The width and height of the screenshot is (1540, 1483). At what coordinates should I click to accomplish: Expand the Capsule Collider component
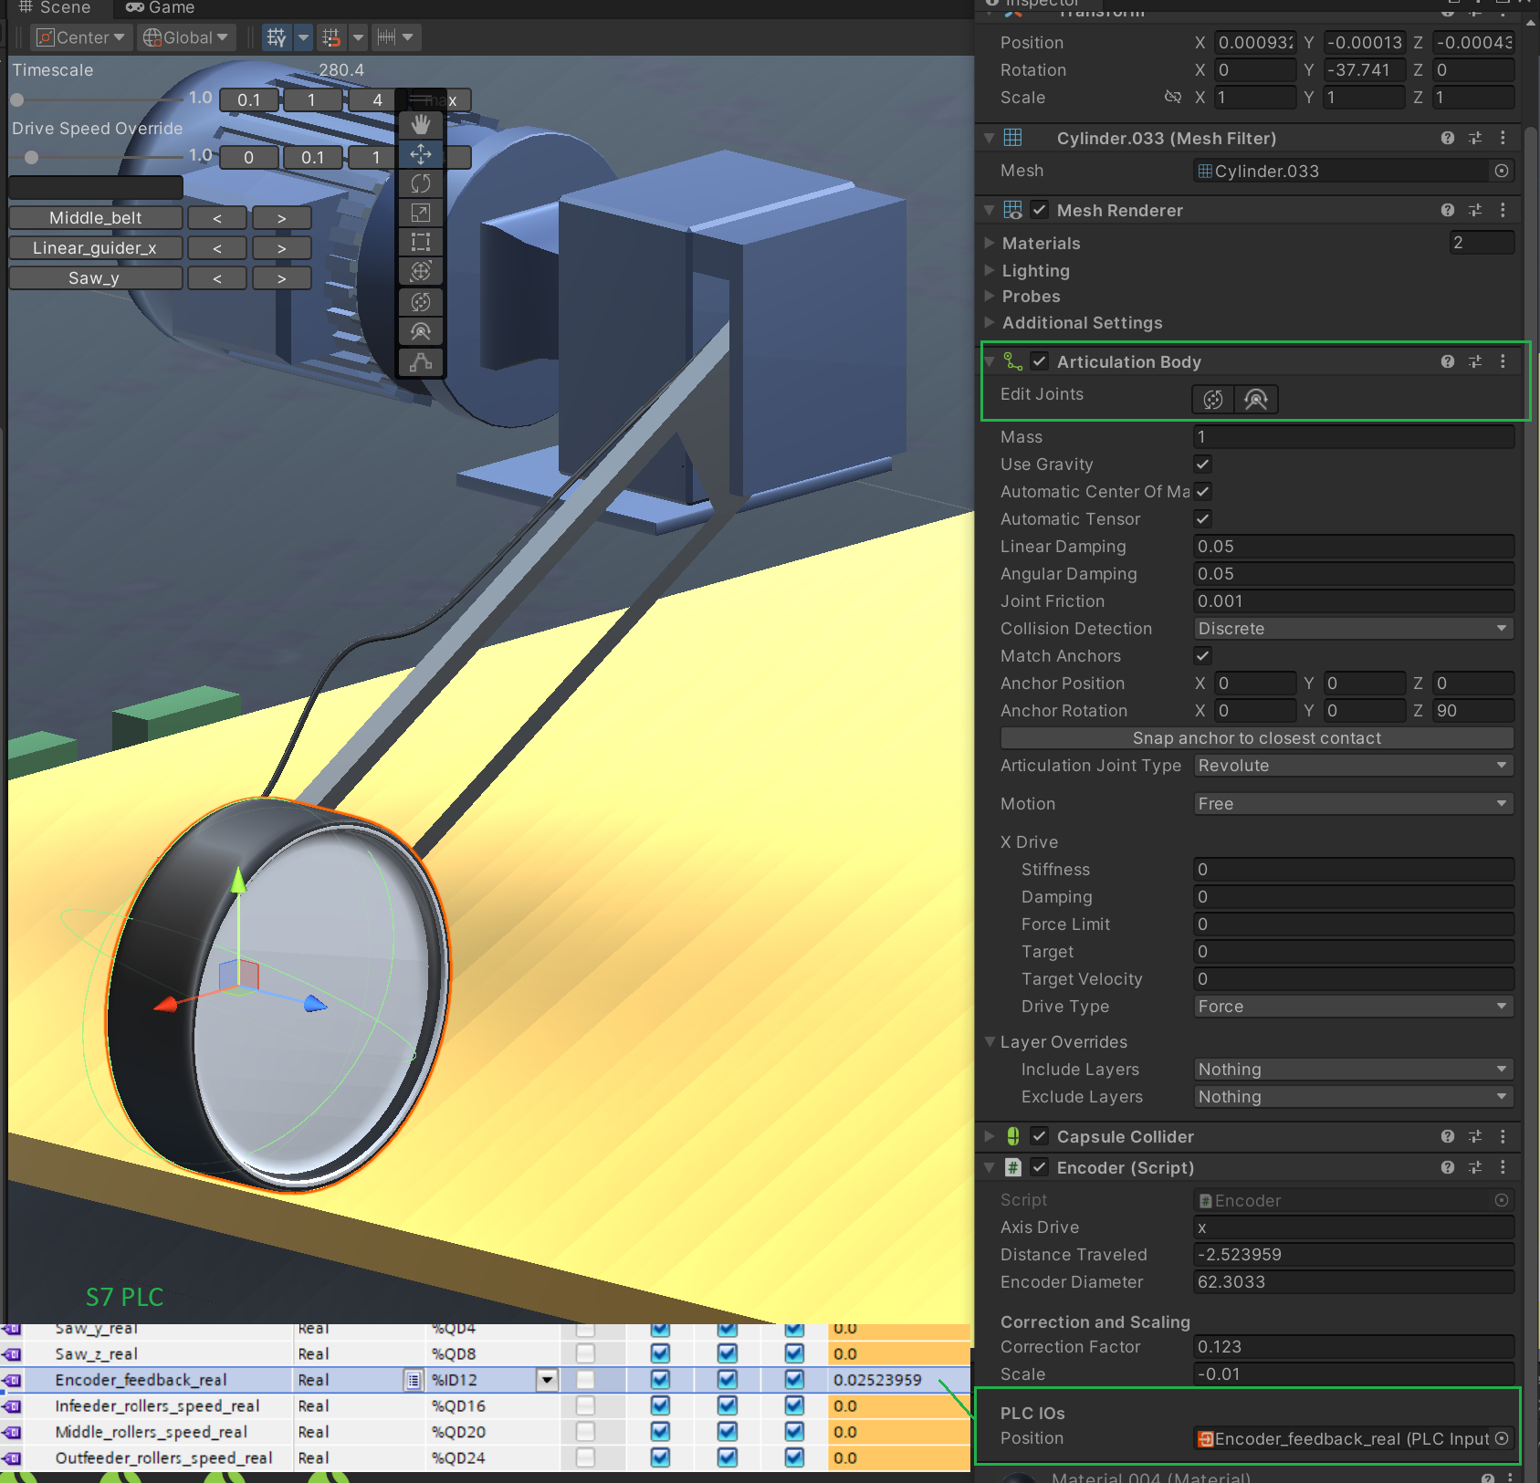(990, 1136)
